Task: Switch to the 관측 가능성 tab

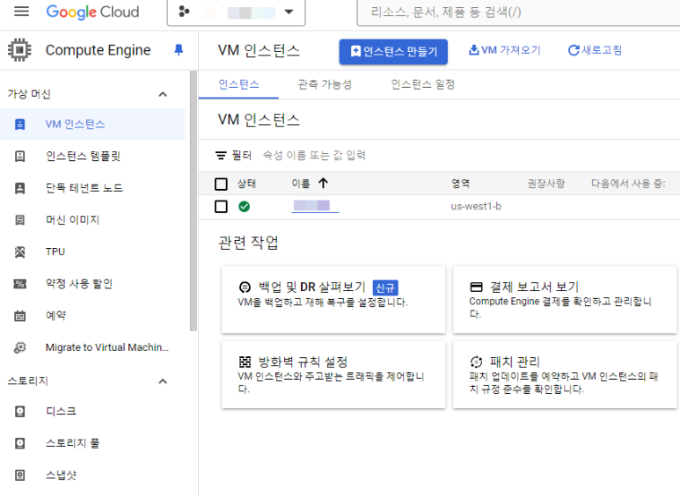Action: [325, 84]
